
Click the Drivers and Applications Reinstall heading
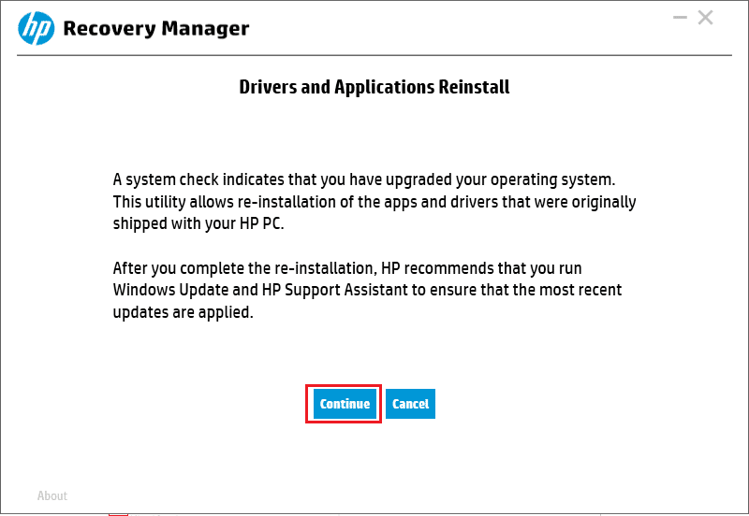pyautogui.click(x=374, y=87)
